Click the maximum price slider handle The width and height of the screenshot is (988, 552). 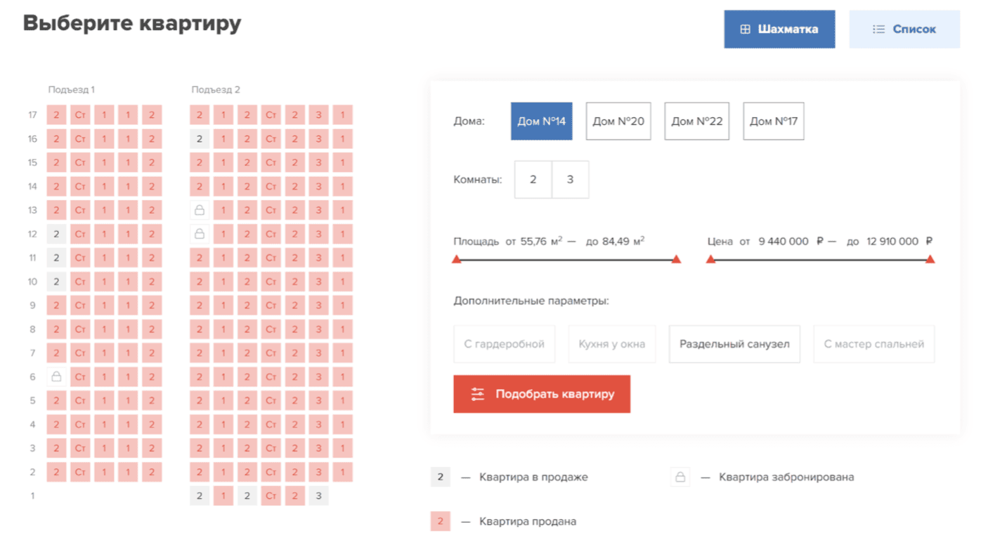point(930,260)
